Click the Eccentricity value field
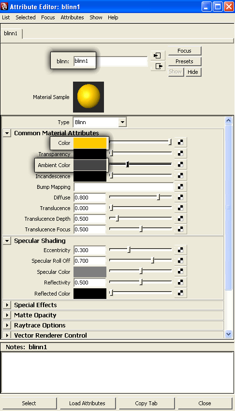 [x=90, y=250]
